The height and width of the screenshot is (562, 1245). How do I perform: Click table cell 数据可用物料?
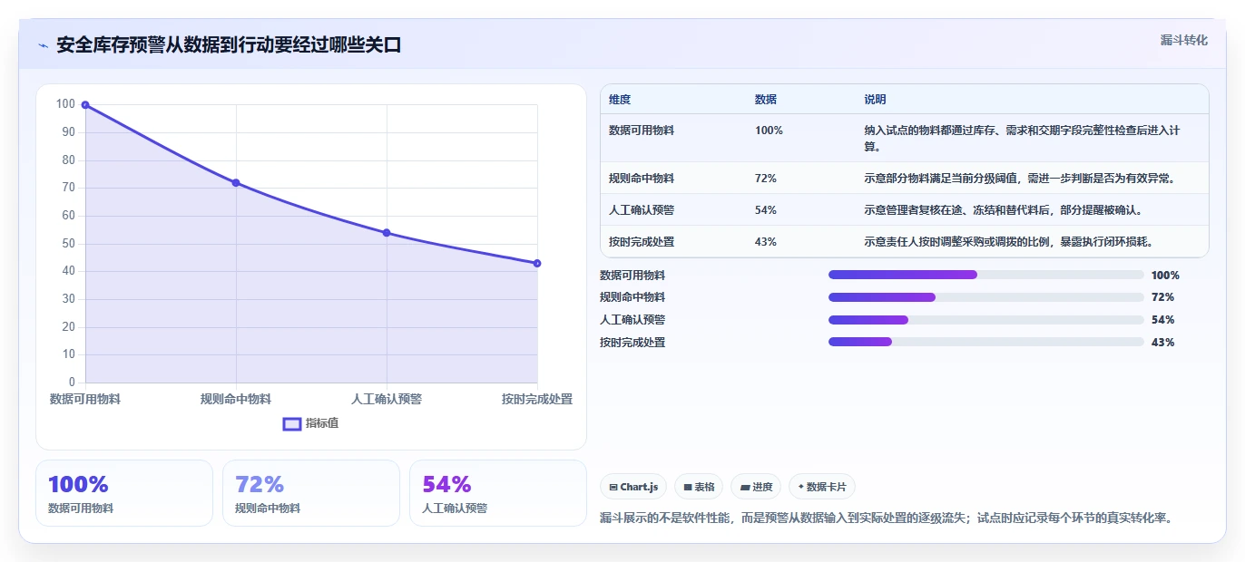pos(642,131)
